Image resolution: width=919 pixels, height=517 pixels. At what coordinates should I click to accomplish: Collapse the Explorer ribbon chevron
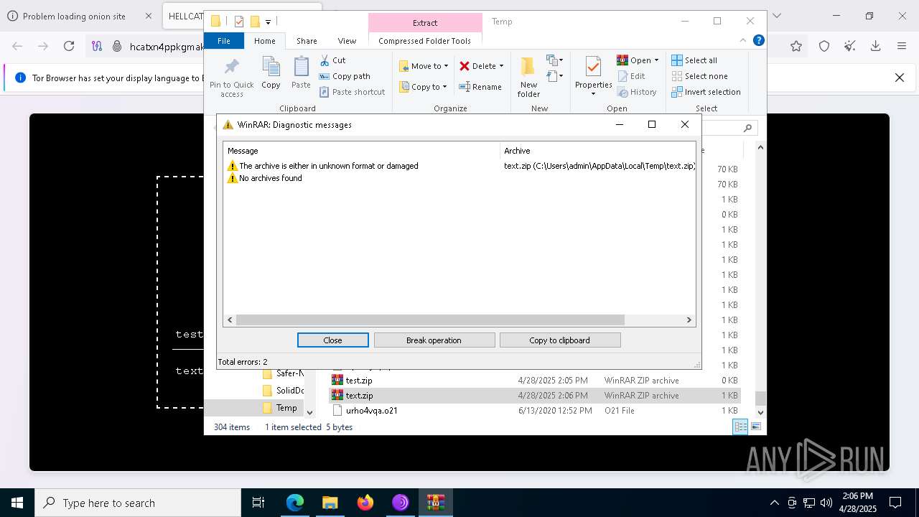pos(743,40)
